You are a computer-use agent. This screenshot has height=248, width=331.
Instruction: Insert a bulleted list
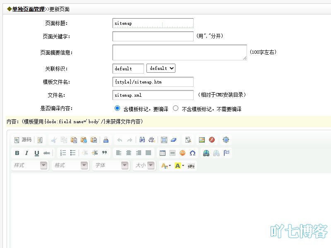[73, 153]
